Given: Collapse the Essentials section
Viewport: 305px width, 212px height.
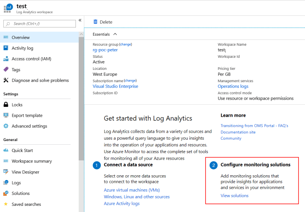Looking at the screenshot, I should [115, 34].
